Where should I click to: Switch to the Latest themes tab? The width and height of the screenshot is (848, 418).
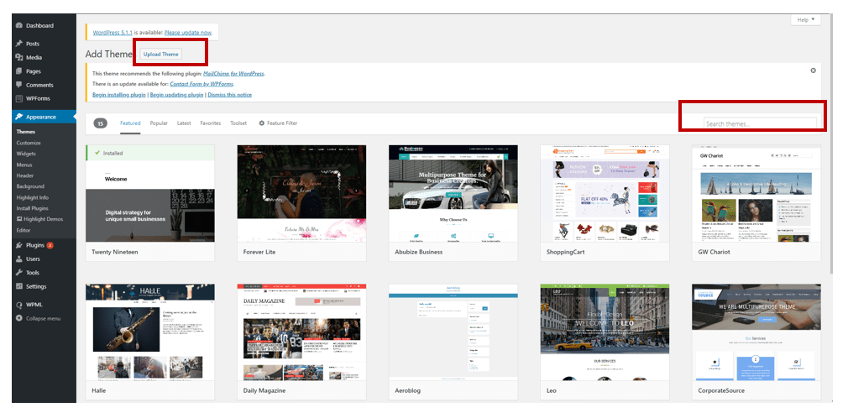(x=184, y=123)
